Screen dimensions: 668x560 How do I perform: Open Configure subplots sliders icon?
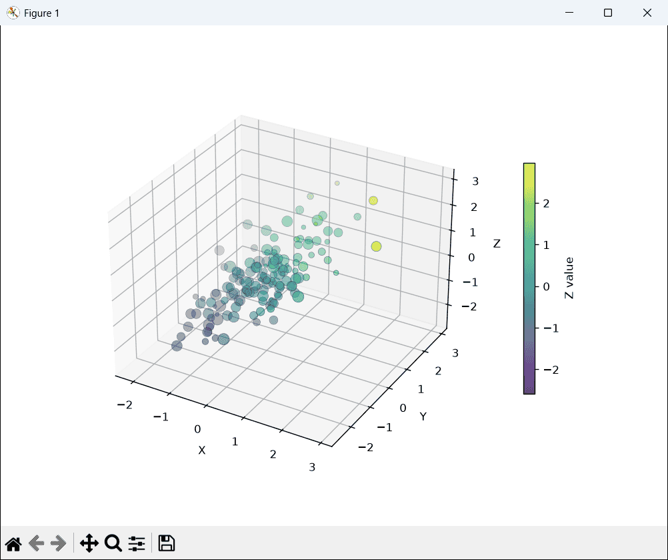(x=137, y=543)
